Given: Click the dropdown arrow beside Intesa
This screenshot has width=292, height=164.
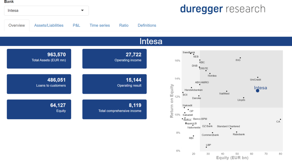Looking at the screenshot, I should pyautogui.click(x=82, y=11).
